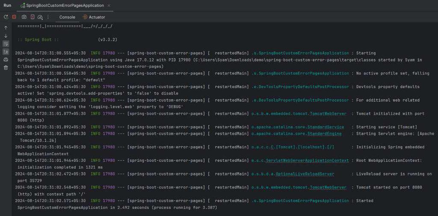Click timestamp 2024-08-14T20:31:02.472+05:30
Image resolution: width=438 pixels, height=216 pixels.
(x=50, y=174)
